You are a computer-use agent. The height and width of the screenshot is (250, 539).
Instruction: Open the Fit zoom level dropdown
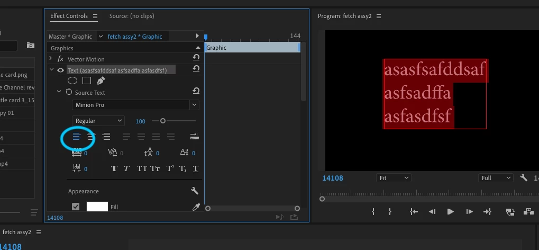coord(394,178)
